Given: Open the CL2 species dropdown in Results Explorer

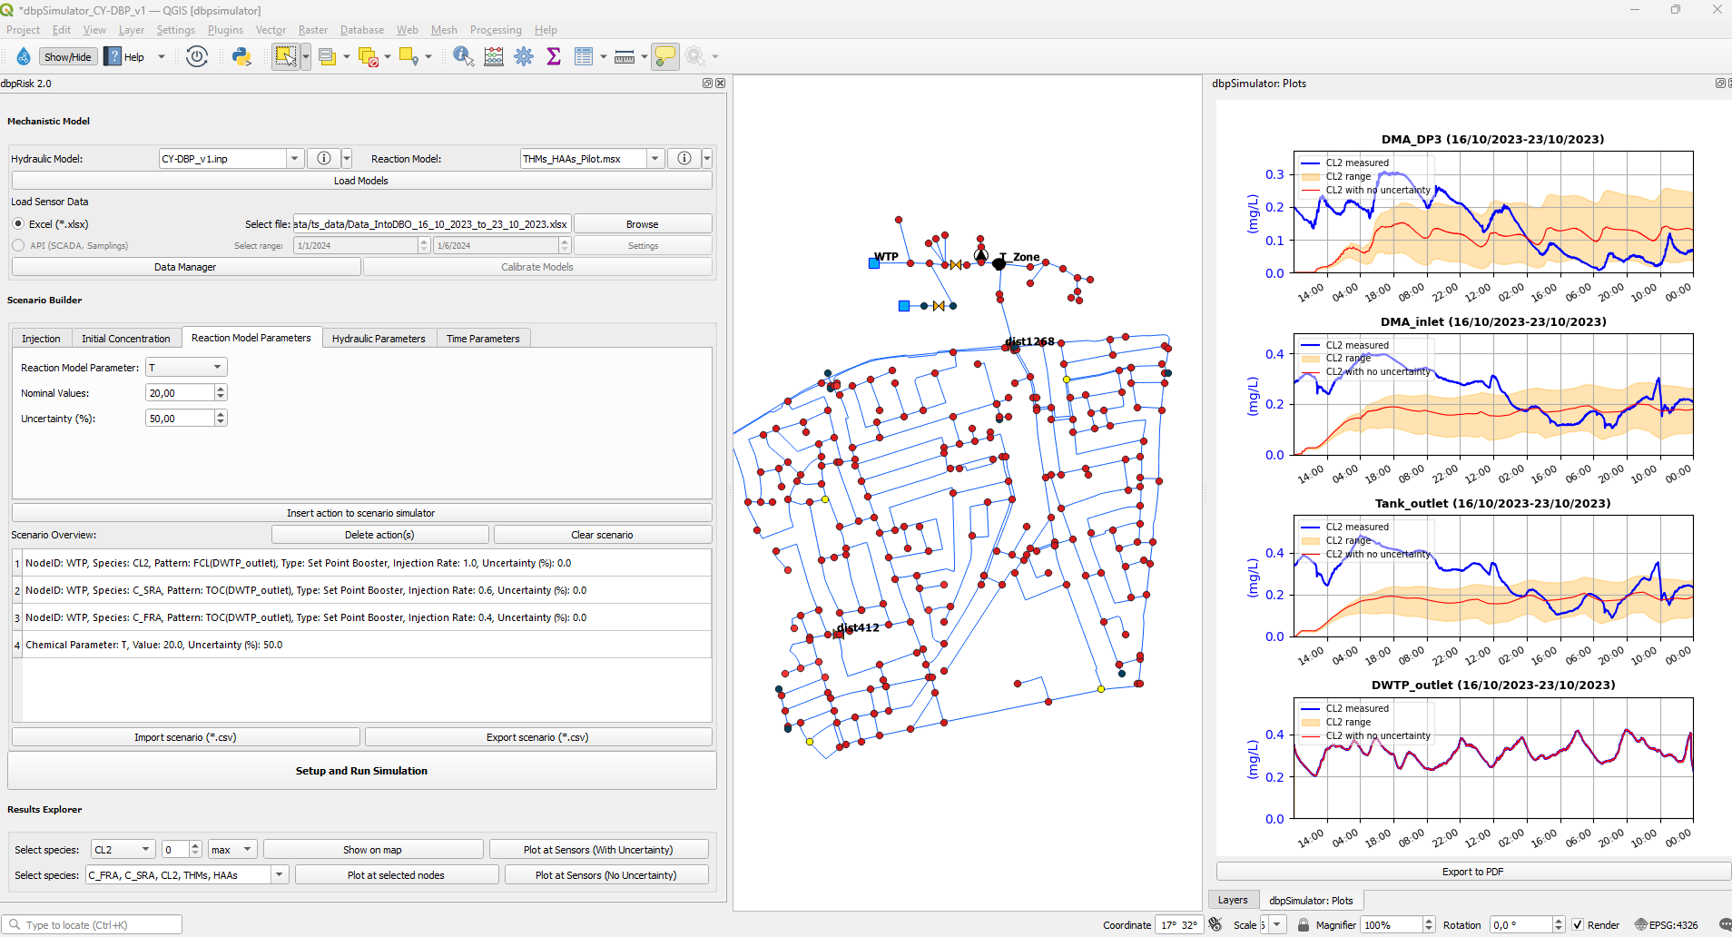Looking at the screenshot, I should [123, 849].
